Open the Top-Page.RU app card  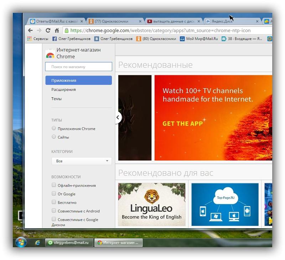coord(225,204)
